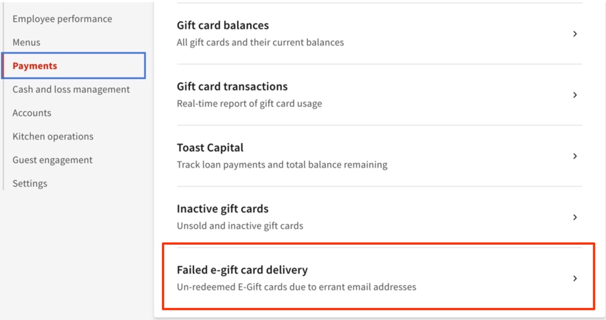This screenshot has width=606, height=320.
Task: Open the Menus section in the sidebar
Action: point(26,42)
